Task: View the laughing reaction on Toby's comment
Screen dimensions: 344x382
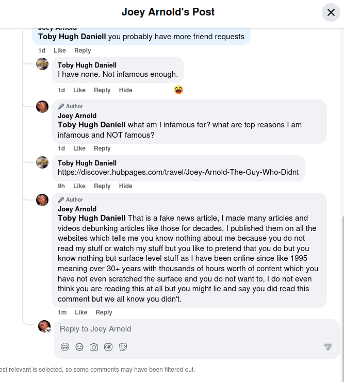Action: 178,90
